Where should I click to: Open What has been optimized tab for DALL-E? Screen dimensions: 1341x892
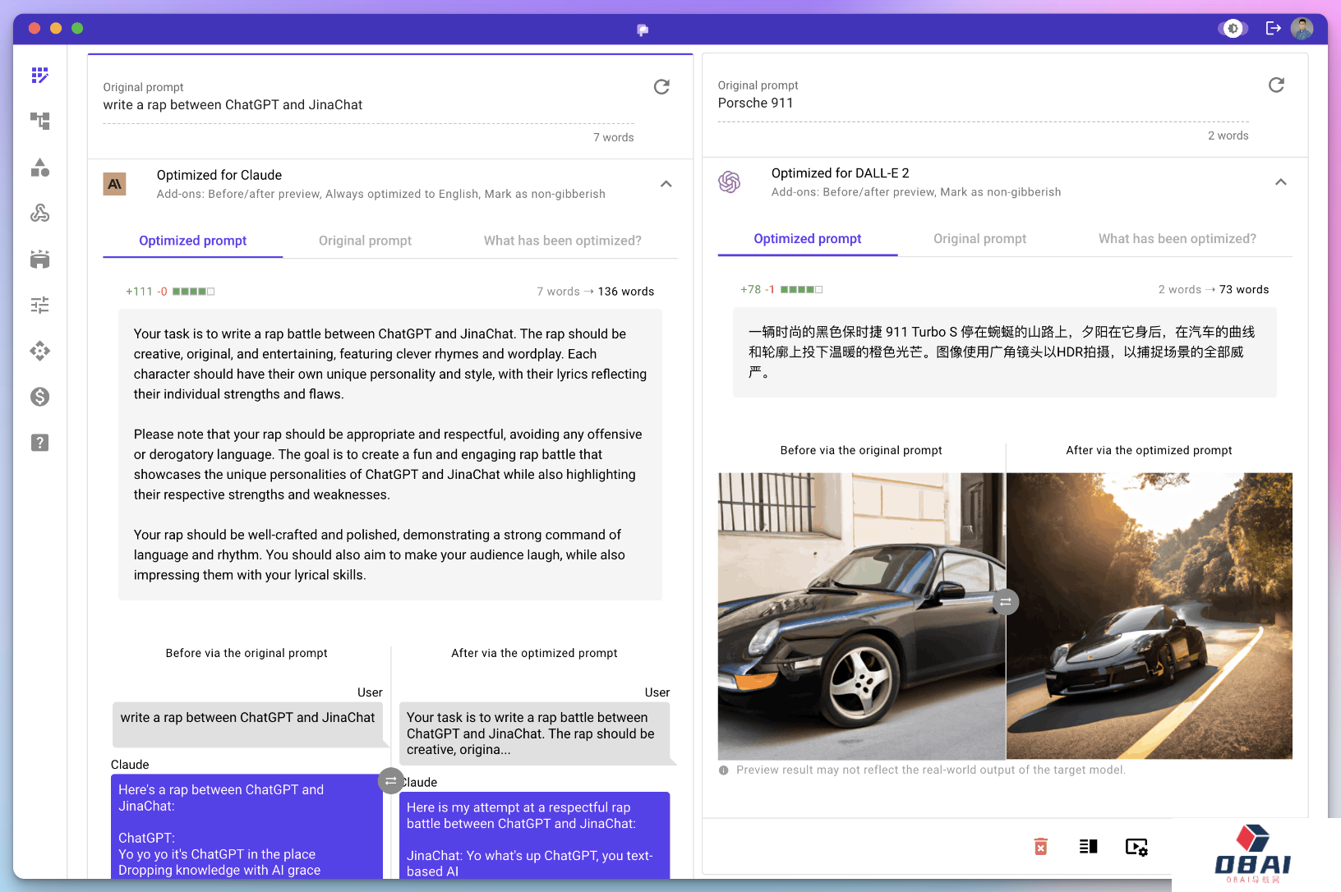click(1177, 239)
